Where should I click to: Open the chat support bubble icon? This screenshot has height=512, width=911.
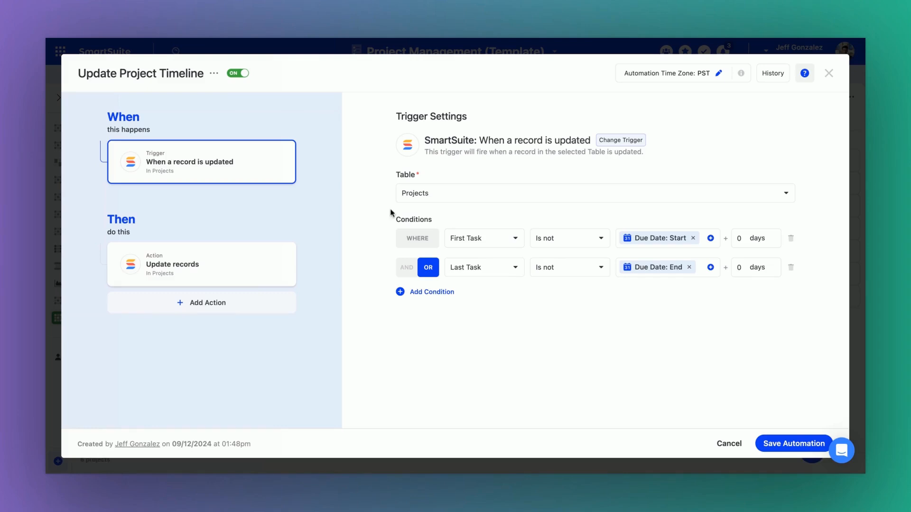point(842,450)
